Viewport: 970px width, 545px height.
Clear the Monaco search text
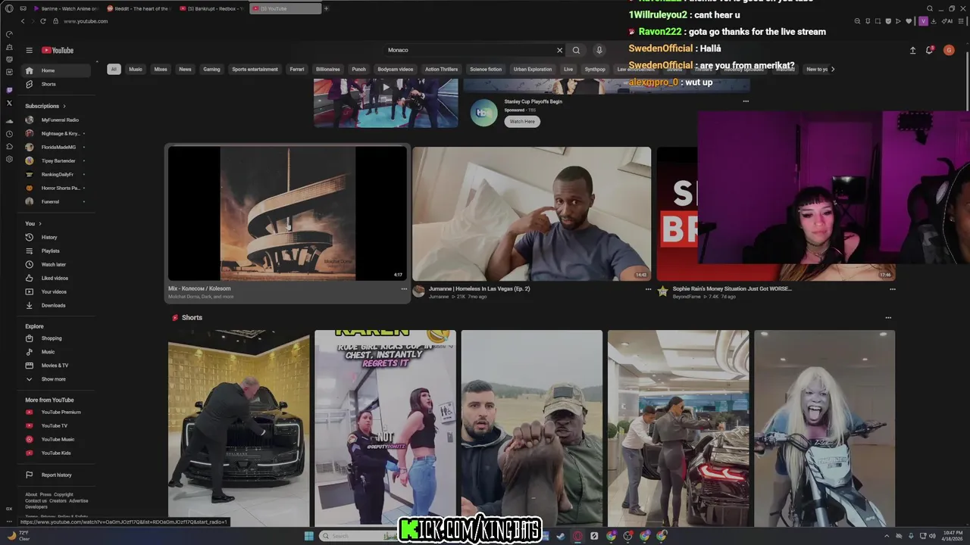[x=560, y=50]
